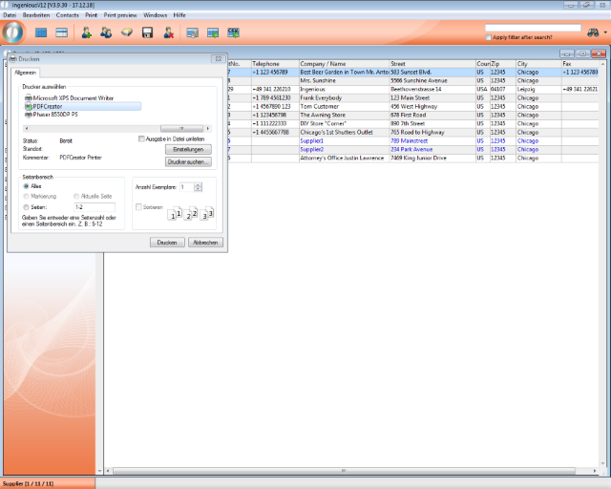Sort by Street column header
The height and width of the screenshot is (489, 611).
tap(432, 64)
